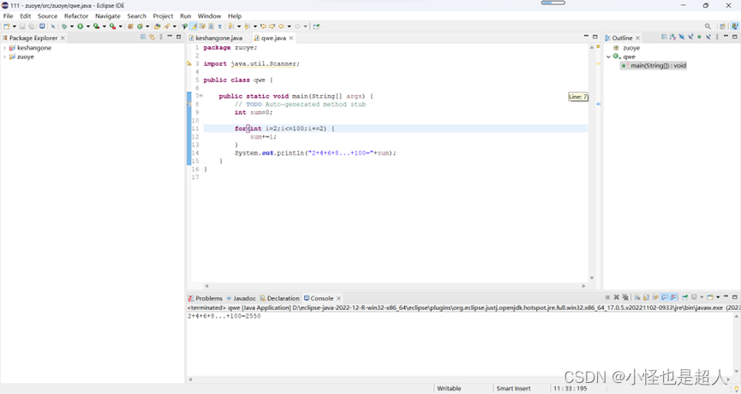This screenshot has height=394, width=741.
Task: Expand the keshangone project node
Action: click(5, 48)
